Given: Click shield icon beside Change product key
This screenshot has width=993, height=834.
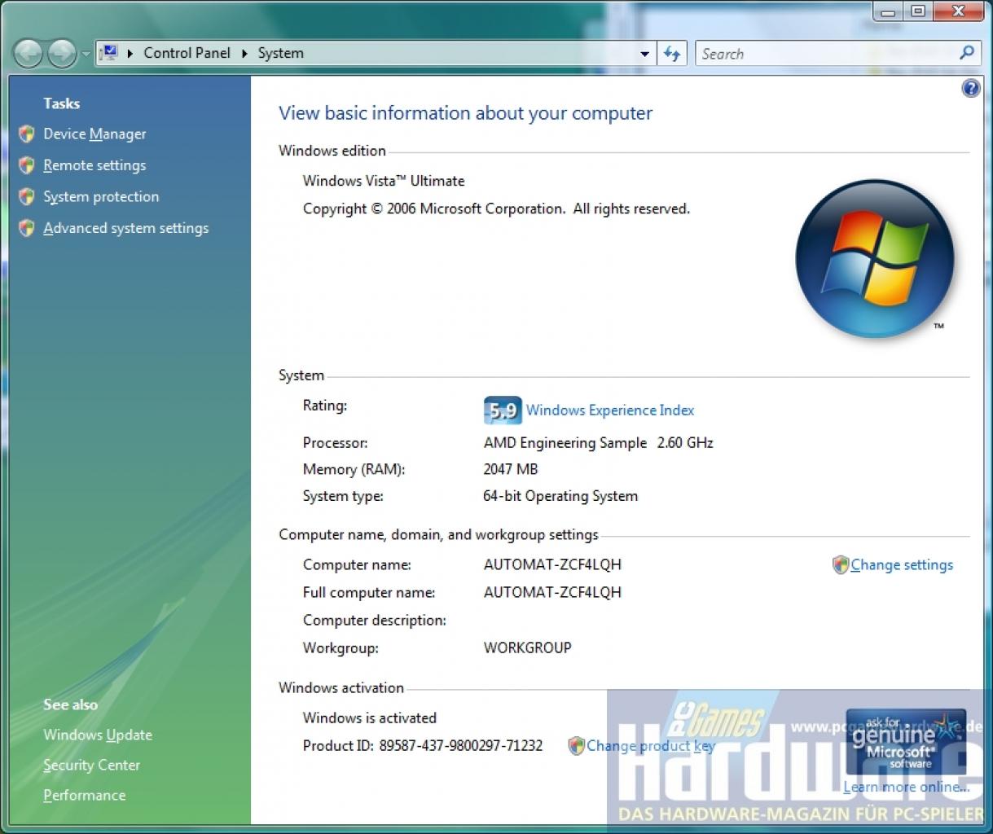Looking at the screenshot, I should click(576, 745).
